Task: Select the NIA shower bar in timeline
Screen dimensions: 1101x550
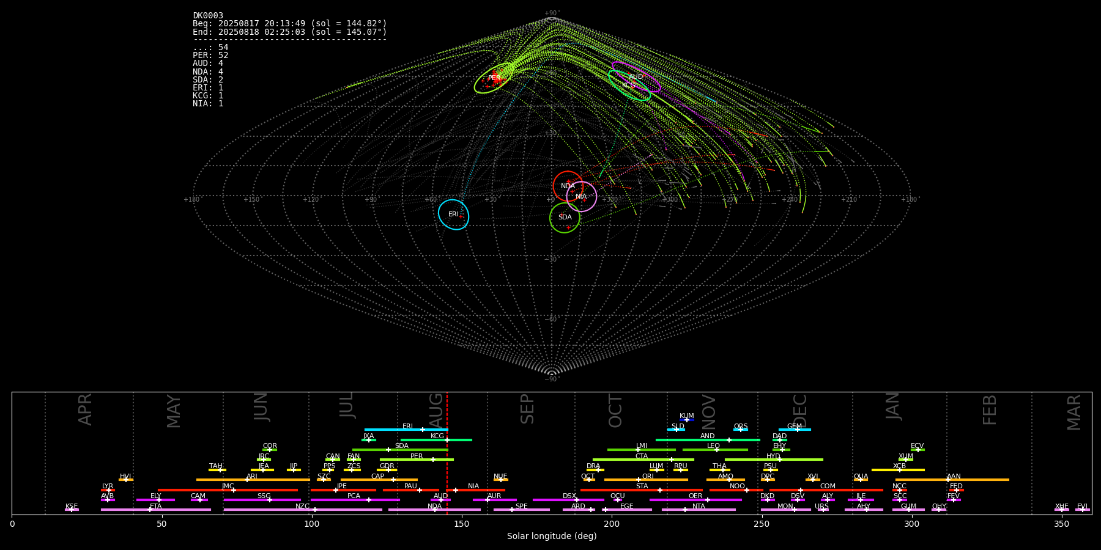Action: [474, 490]
